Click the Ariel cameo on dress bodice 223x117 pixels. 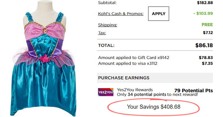pos(45,30)
